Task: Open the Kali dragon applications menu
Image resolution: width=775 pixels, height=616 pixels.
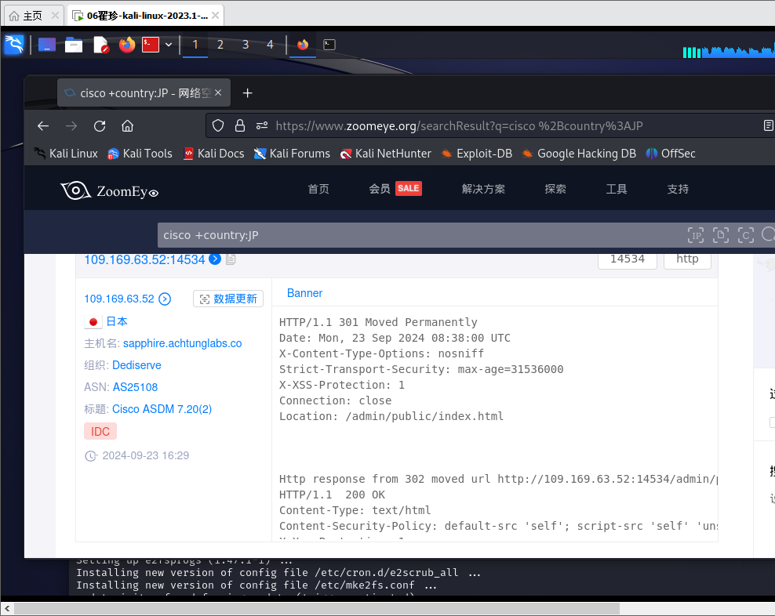Action: coord(14,45)
